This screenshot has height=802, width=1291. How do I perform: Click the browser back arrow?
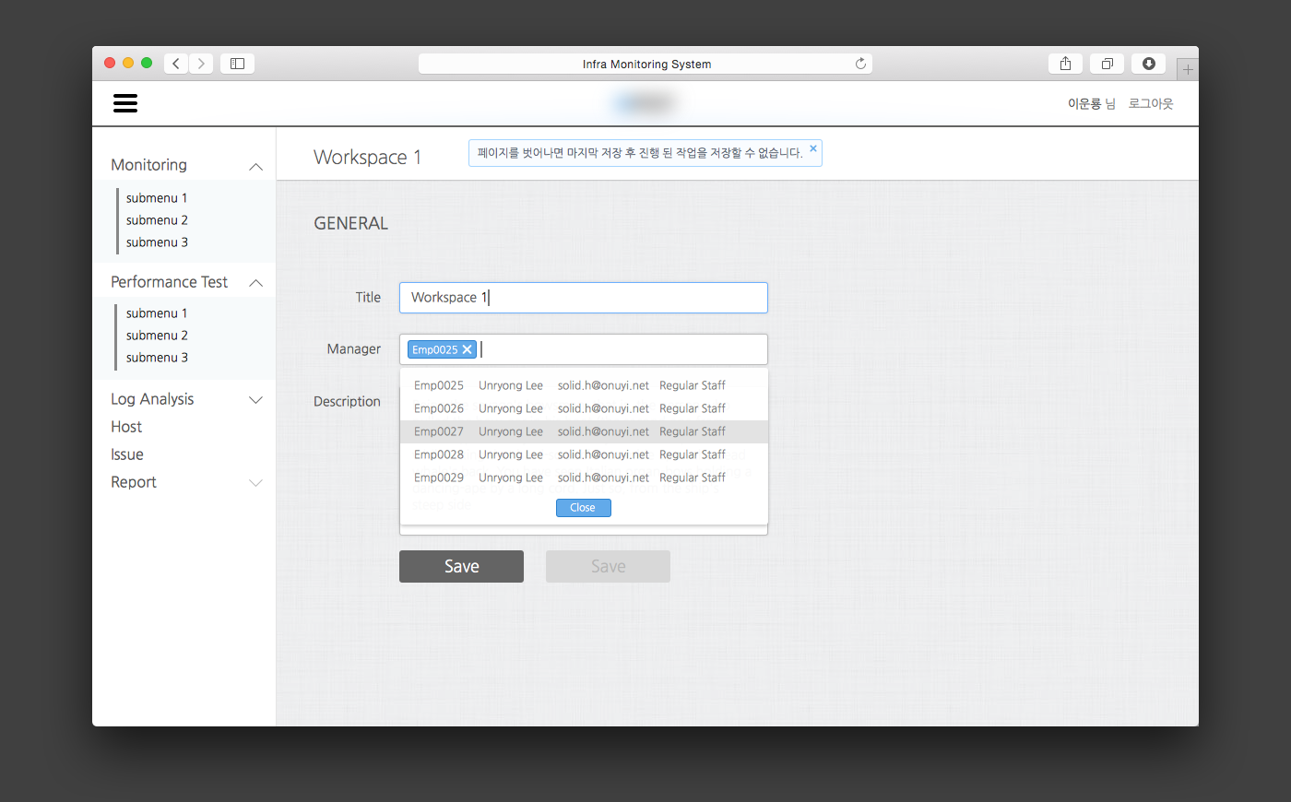tap(176, 64)
